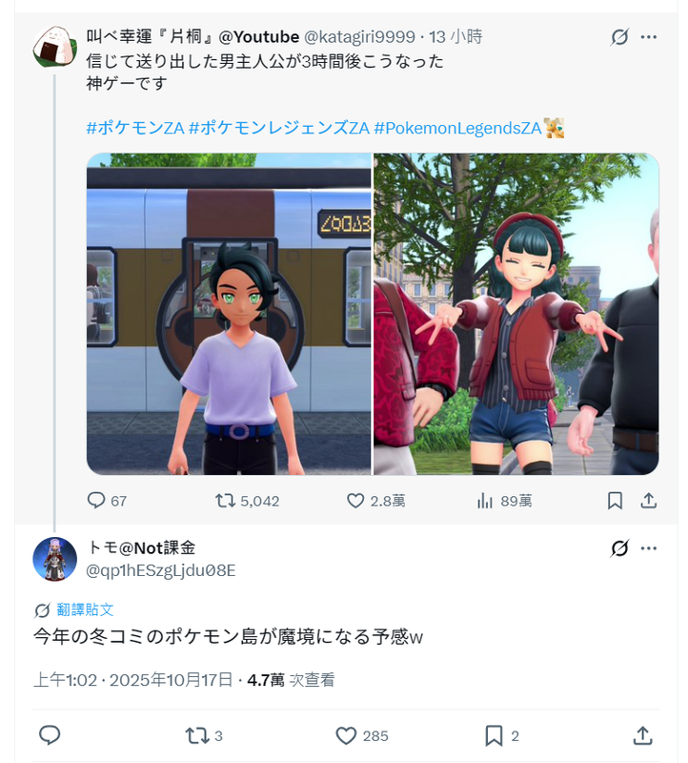Open the more options menu on top post

[x=649, y=37]
